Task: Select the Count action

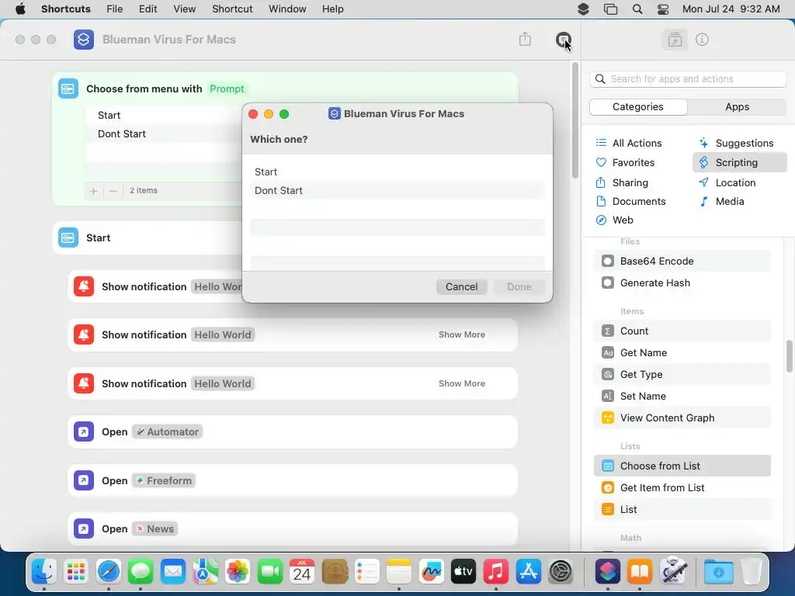Action: coord(682,331)
